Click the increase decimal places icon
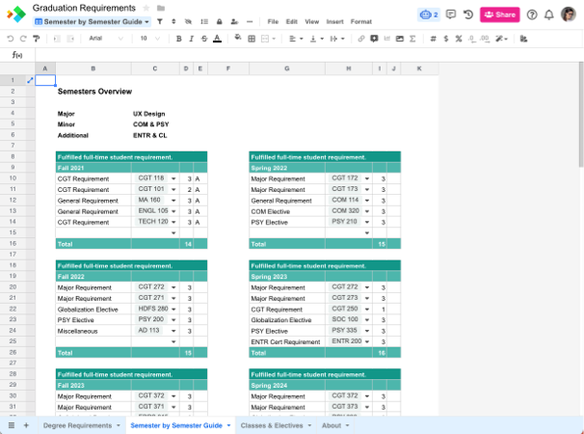 point(485,39)
